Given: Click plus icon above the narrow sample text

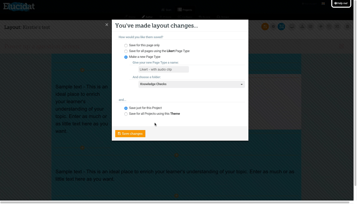Looking at the screenshot, I should [82, 70].
